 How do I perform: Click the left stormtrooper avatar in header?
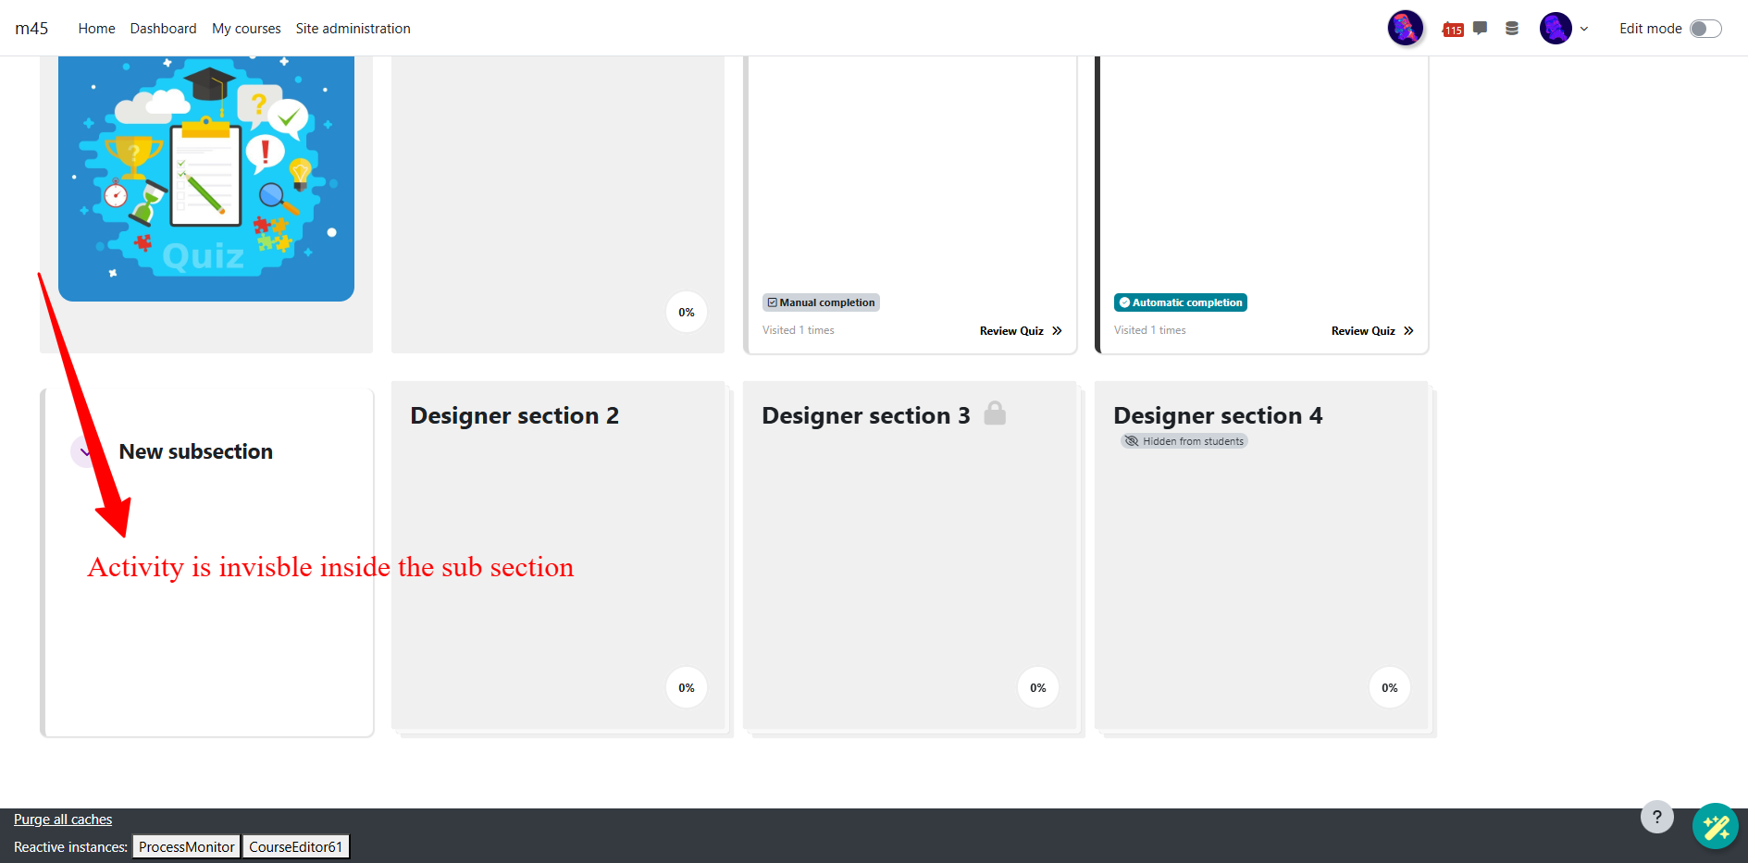click(x=1405, y=28)
